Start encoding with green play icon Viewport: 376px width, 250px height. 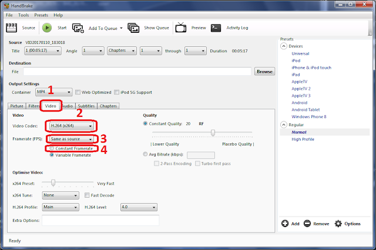[47, 28]
